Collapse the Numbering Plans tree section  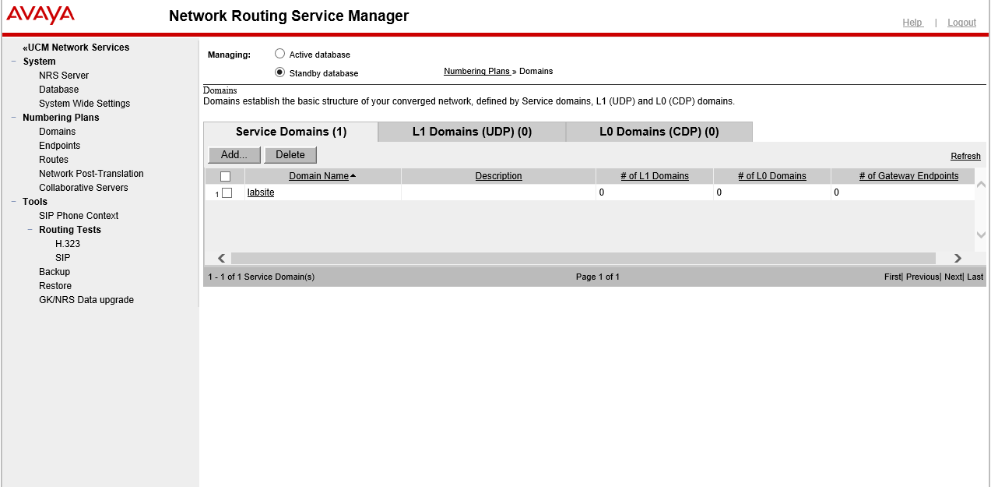pos(14,118)
